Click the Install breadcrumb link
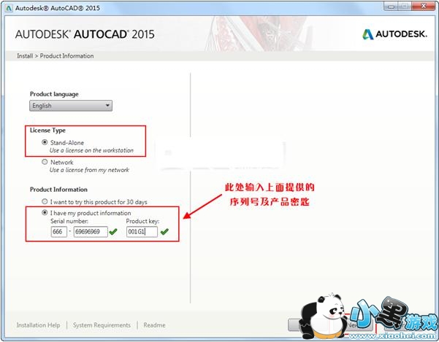 pyautogui.click(x=25, y=56)
